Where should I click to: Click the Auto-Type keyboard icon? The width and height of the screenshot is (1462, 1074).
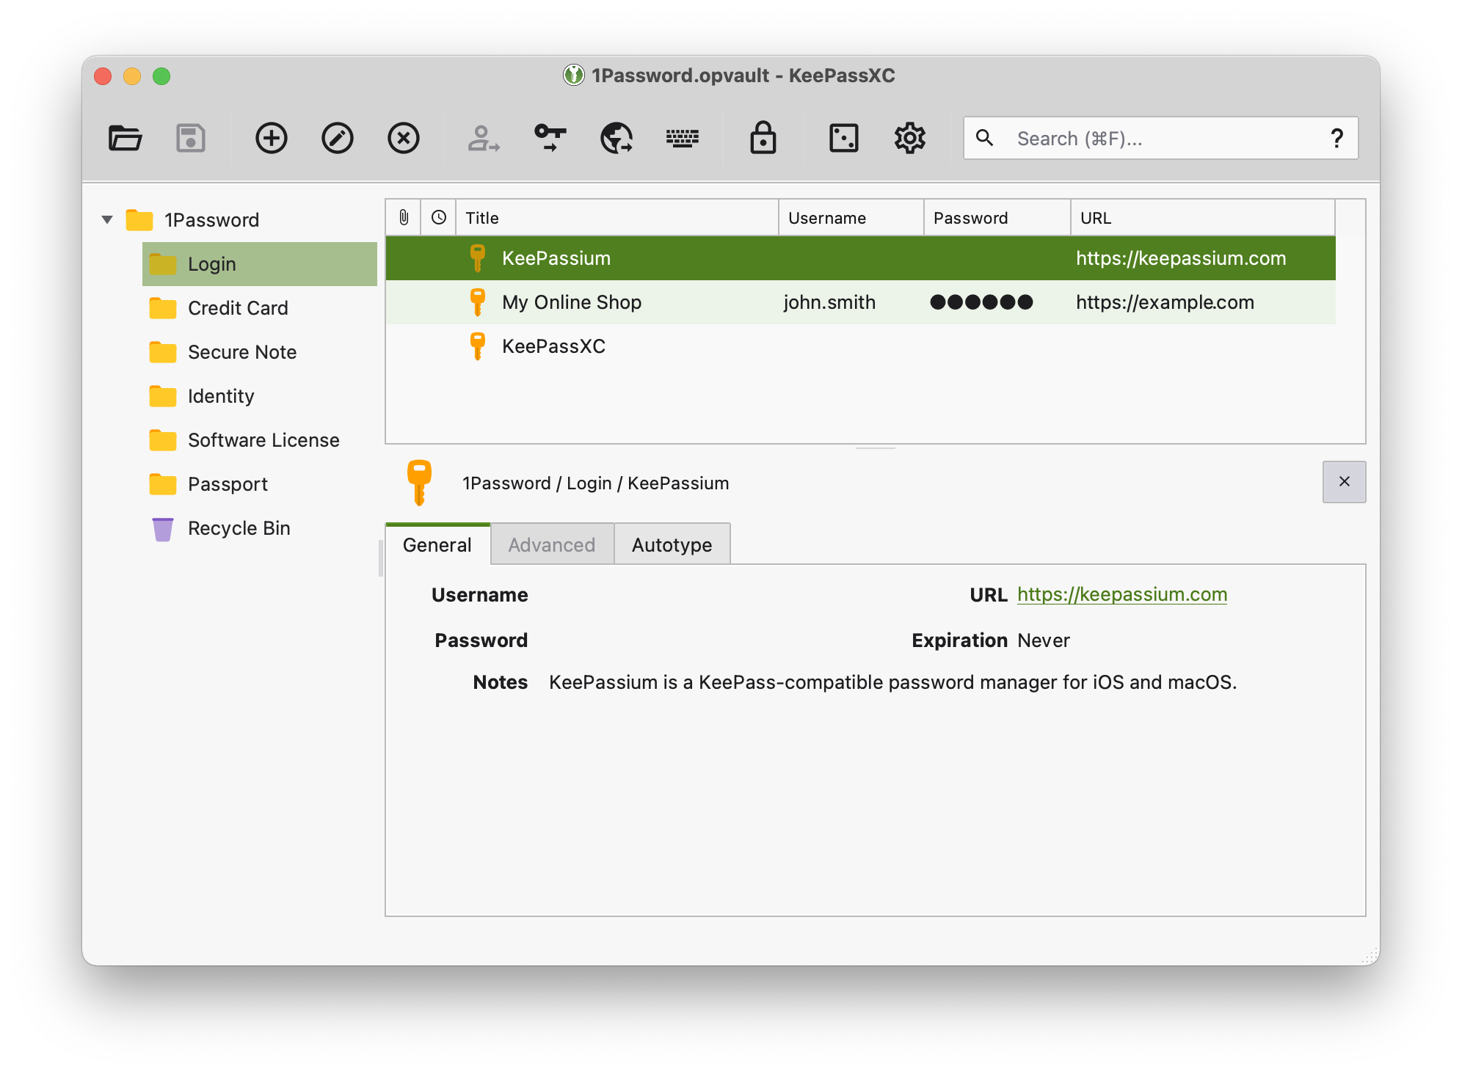[x=682, y=136]
